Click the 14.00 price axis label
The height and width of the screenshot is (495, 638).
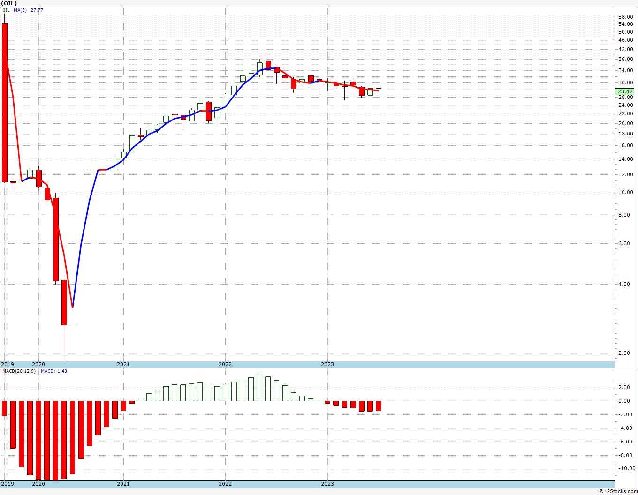pyautogui.click(x=626, y=159)
